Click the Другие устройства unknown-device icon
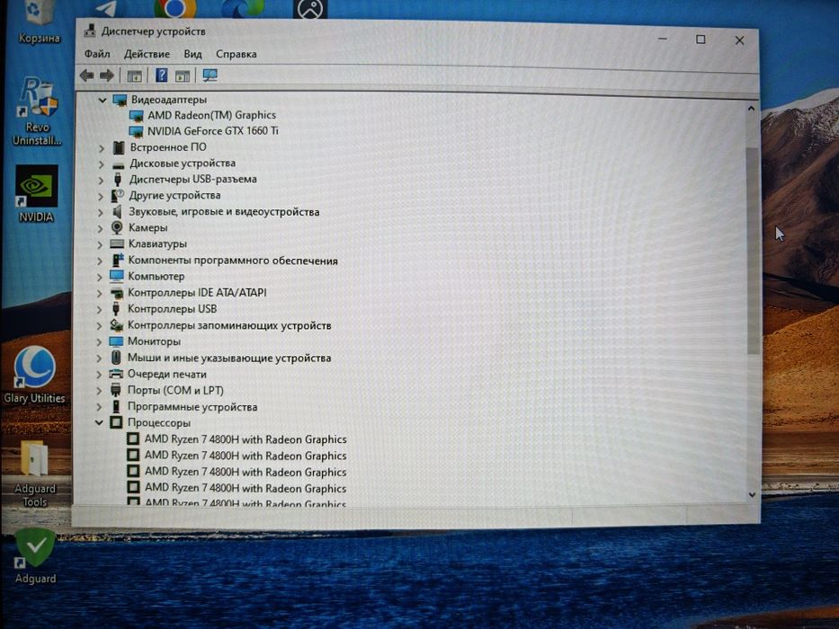The height and width of the screenshot is (629, 839). click(117, 196)
